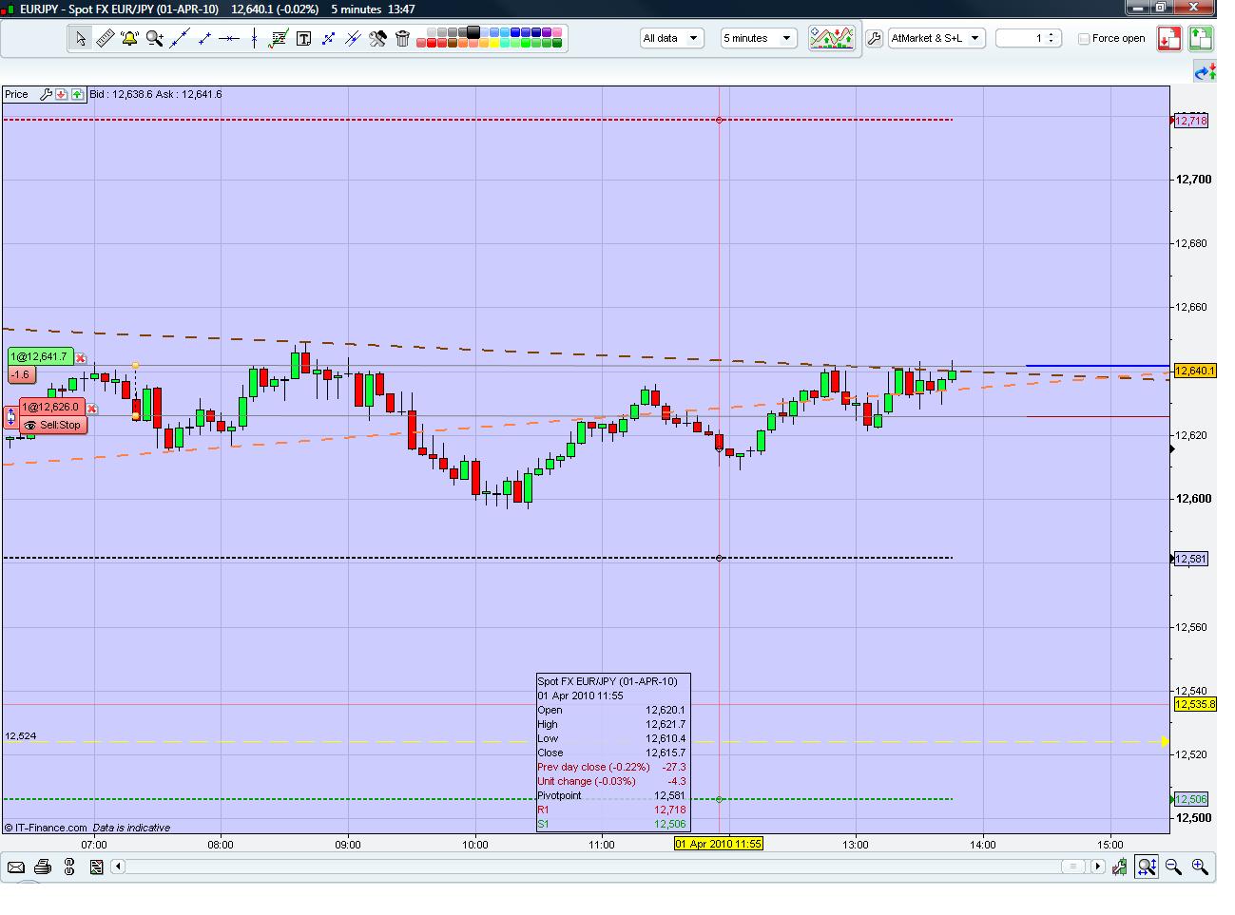This screenshot has height=915, width=1235.
Task: Toggle the eye icon on Sell:Stop order
Action: tap(30, 426)
